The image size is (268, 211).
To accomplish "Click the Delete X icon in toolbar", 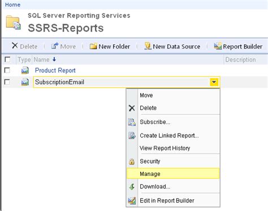I will point(15,46).
